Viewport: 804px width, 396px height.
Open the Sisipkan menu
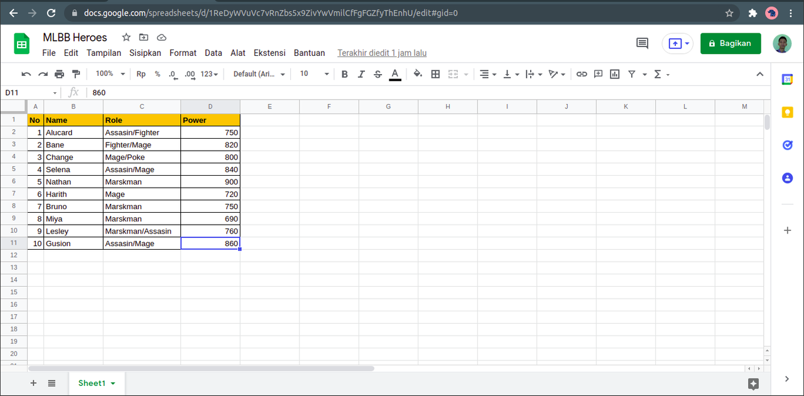(x=145, y=53)
